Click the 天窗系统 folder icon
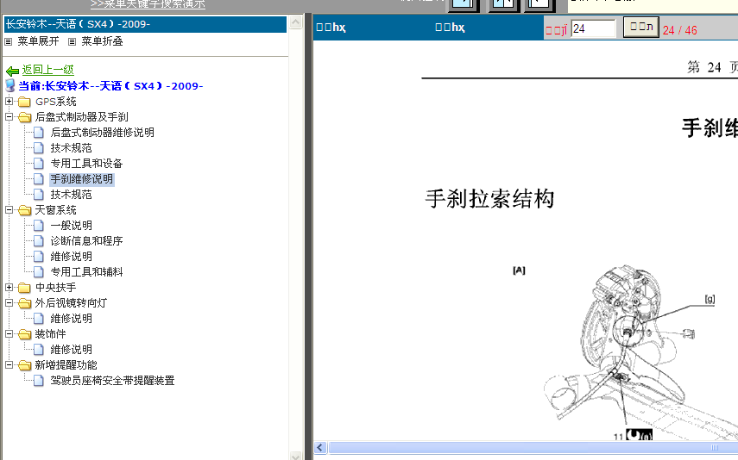 pos(24,210)
